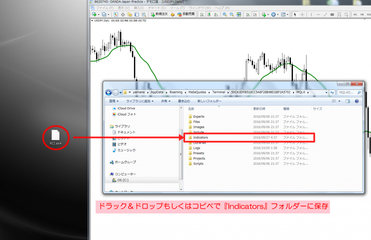This screenshot has width=371, height=240.
Task: Click the Explorer search field
Action: tap(350, 92)
